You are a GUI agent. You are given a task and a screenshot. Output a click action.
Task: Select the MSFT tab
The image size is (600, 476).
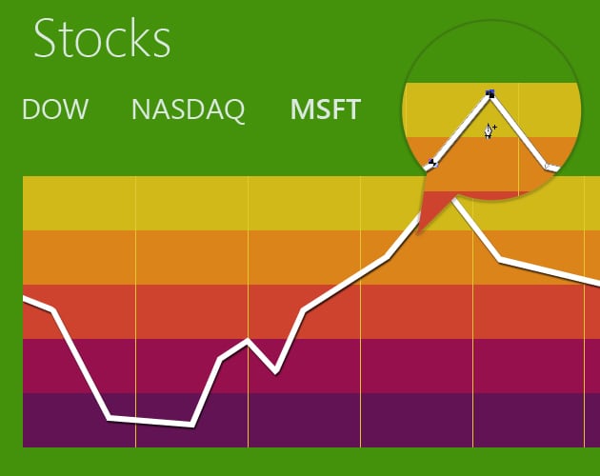tap(325, 109)
